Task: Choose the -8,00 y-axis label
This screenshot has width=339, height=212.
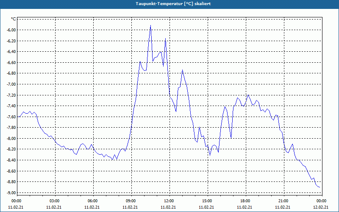Action: pos(11,139)
